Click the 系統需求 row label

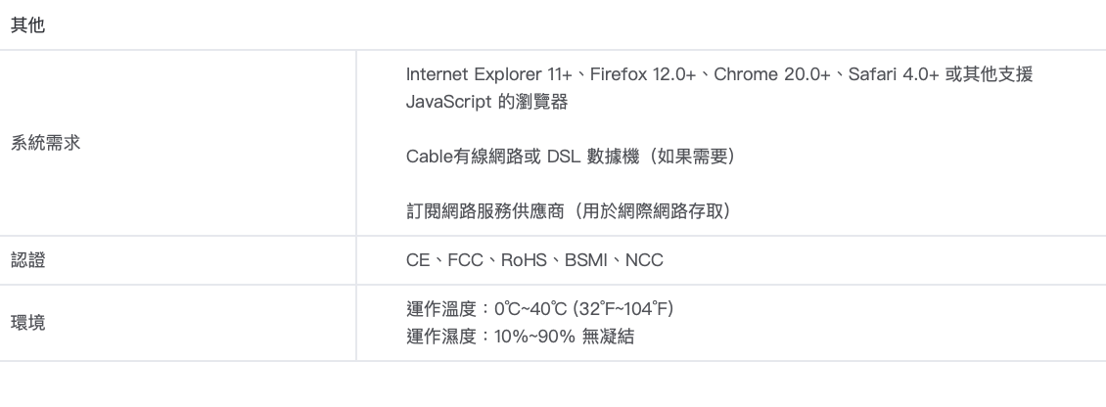(45, 143)
